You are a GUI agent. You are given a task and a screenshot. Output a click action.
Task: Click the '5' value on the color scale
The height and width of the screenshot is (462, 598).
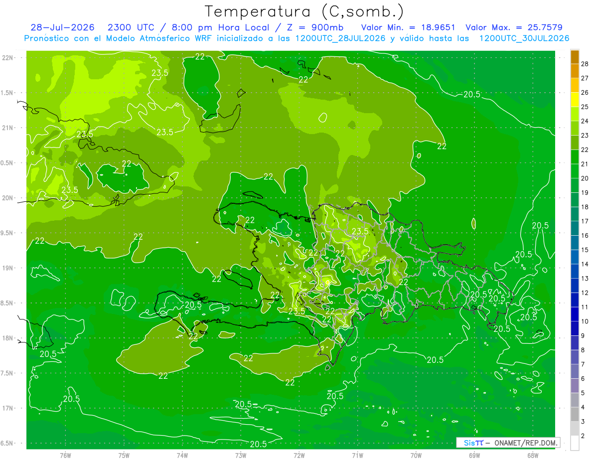coord(583,393)
